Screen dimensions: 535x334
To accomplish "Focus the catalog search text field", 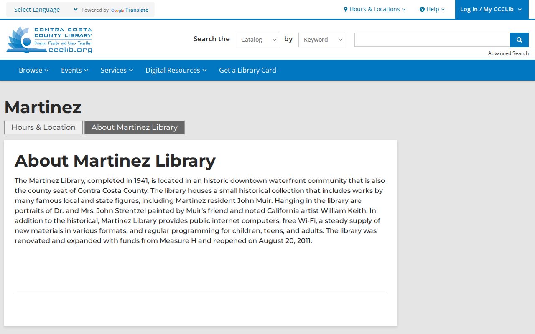I will (x=432, y=40).
